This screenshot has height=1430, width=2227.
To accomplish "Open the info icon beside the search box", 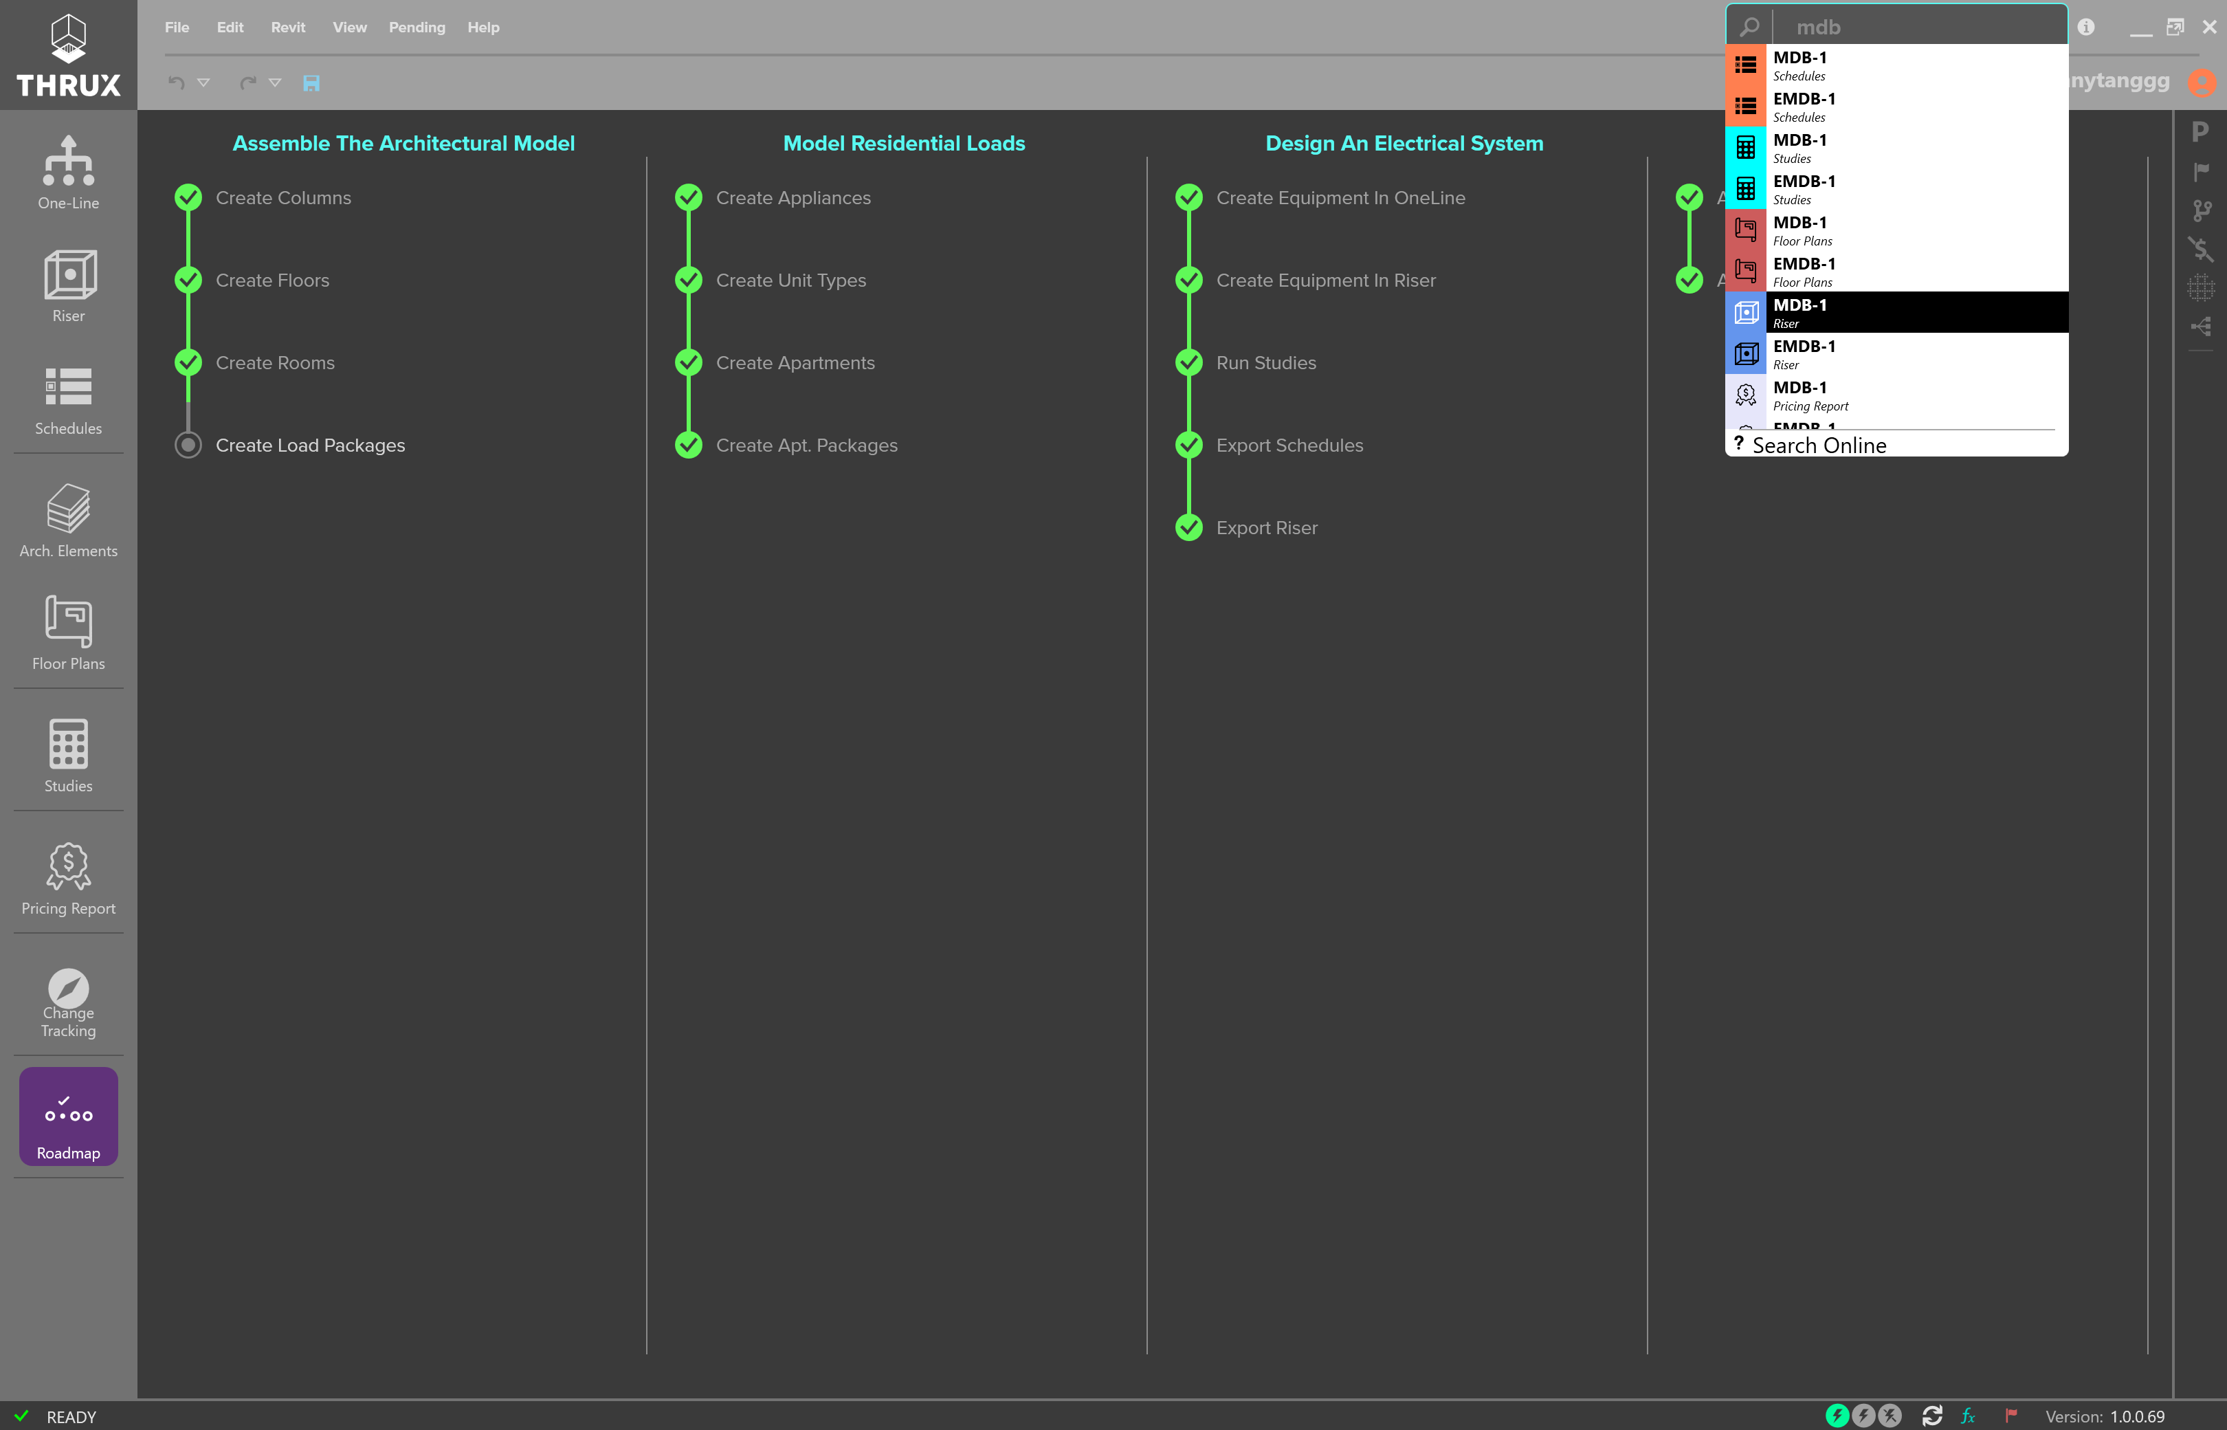I will pyautogui.click(x=2086, y=27).
